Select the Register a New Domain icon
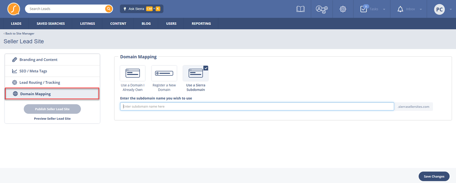The image size is (456, 183). click(x=164, y=73)
